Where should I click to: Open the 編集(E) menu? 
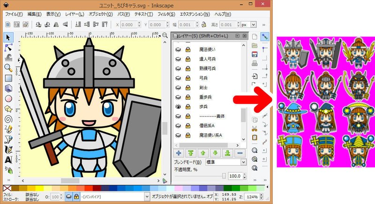pyautogui.click(x=34, y=14)
